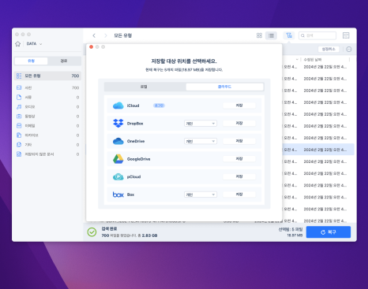Open the OneDrive account type dropdown
The image size is (368, 289).
point(201,141)
